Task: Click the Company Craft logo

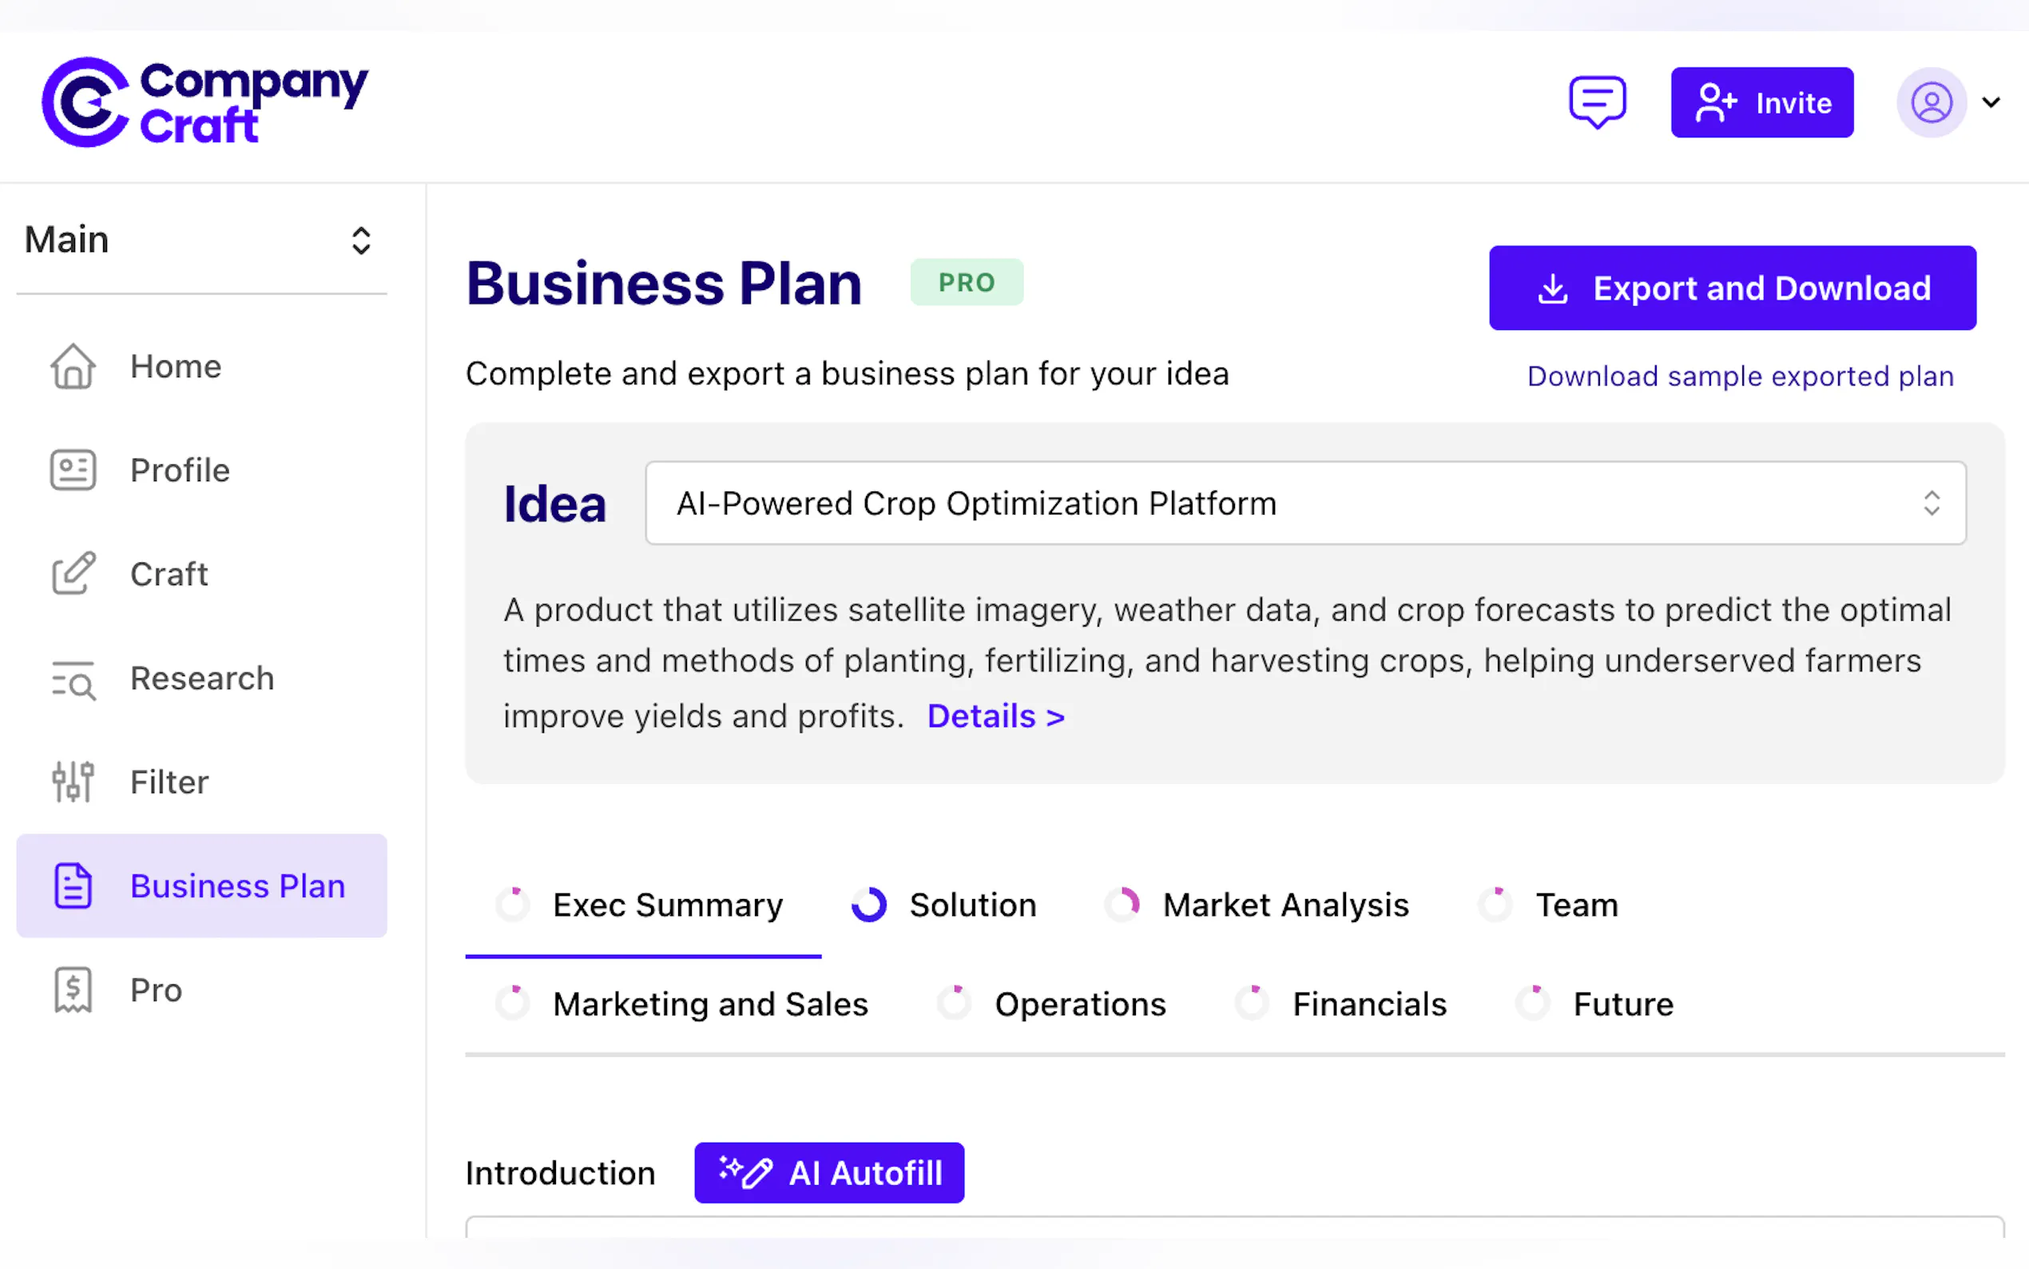Action: 204,102
